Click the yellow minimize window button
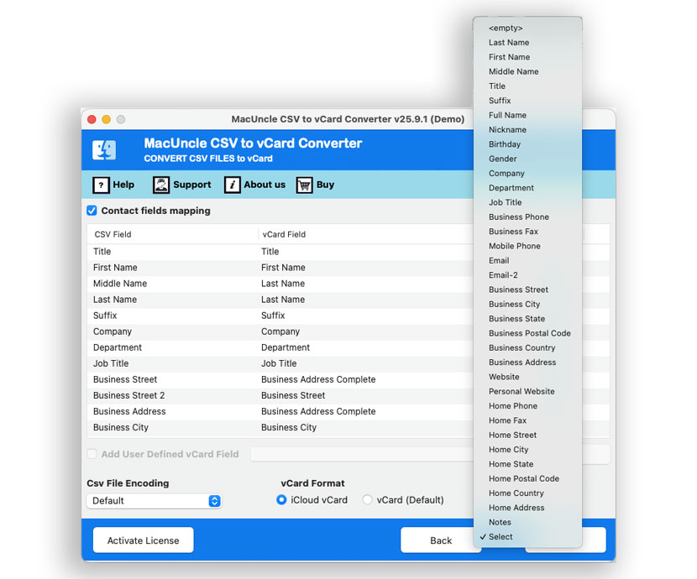 (x=107, y=119)
